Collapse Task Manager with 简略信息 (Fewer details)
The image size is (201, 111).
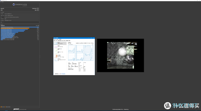tap(56, 74)
